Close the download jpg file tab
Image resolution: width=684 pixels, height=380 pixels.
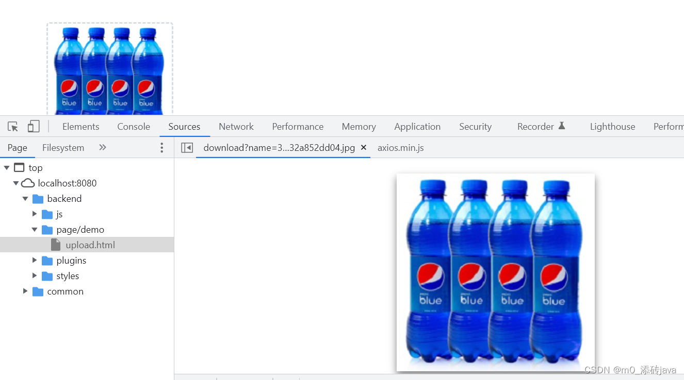pyautogui.click(x=364, y=148)
